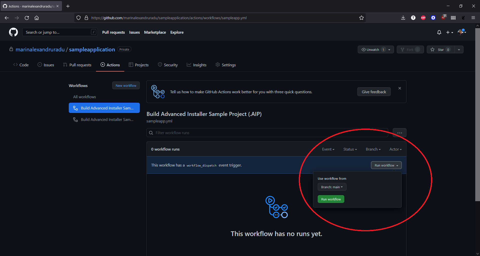Click the white T extension icon
The width and height of the screenshot is (480, 256).
tap(413, 18)
